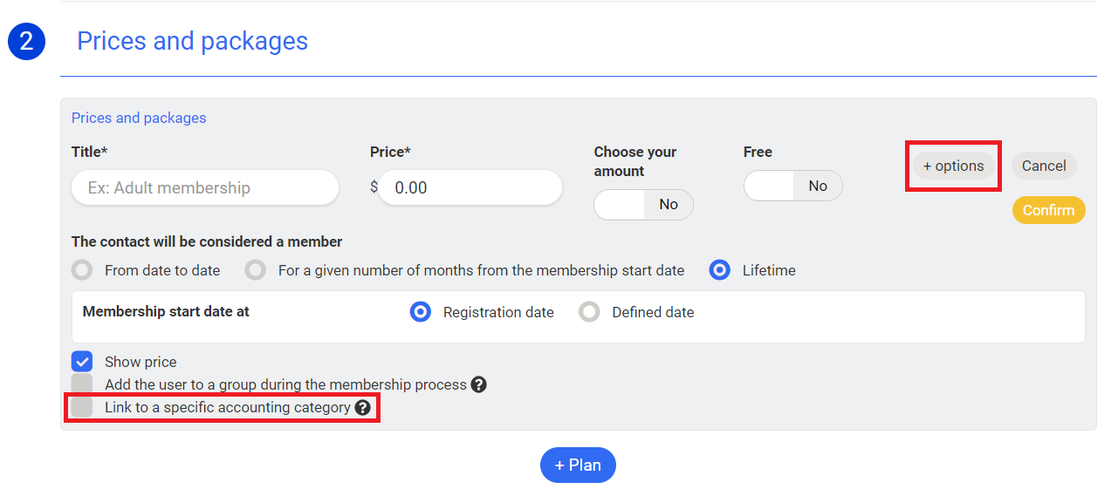The height and width of the screenshot is (496, 1118).
Task: Click the help icon beside group membership option
Action: point(478,384)
